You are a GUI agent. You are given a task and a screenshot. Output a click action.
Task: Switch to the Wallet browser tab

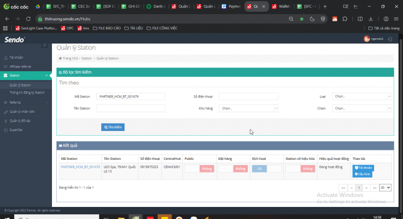(281, 6)
